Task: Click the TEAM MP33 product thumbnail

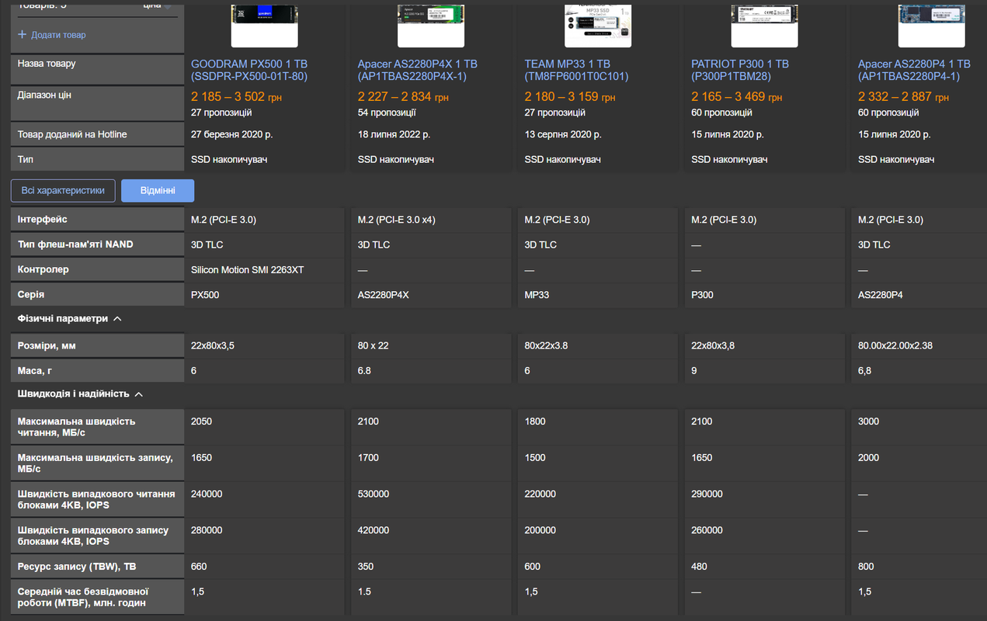Action: [598, 26]
